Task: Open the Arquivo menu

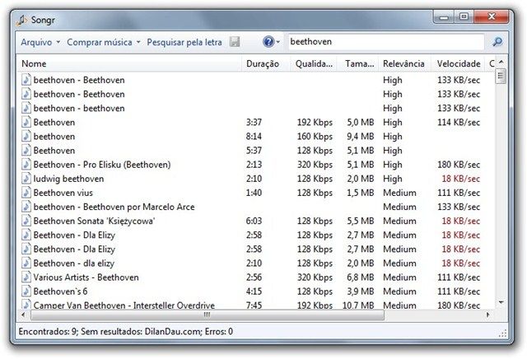Action: pyautogui.click(x=40, y=42)
